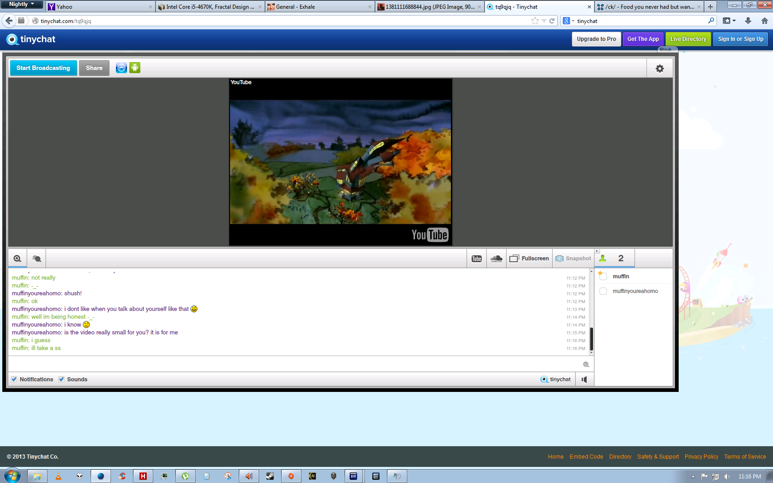Switch to the Intel Core i5-4670K tab
The height and width of the screenshot is (483, 773).
[210, 7]
